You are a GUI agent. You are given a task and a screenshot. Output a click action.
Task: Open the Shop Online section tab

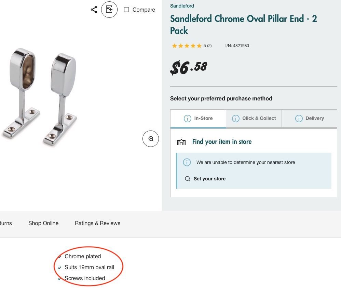click(43, 223)
